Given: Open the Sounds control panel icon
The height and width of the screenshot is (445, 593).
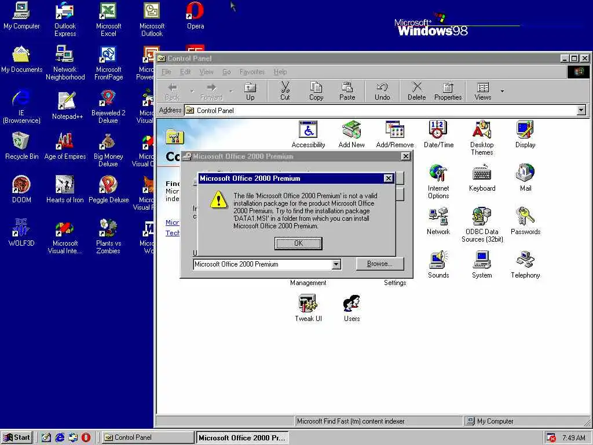Looking at the screenshot, I should click(438, 265).
